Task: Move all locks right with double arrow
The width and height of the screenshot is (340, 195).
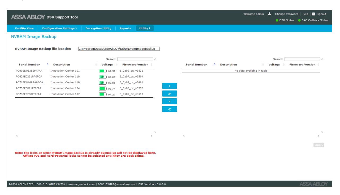Action: pyautogui.click(x=169, y=94)
